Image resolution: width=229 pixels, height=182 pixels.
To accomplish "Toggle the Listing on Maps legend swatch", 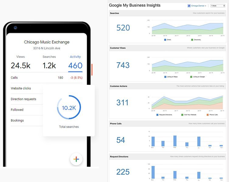I will [165, 77].
